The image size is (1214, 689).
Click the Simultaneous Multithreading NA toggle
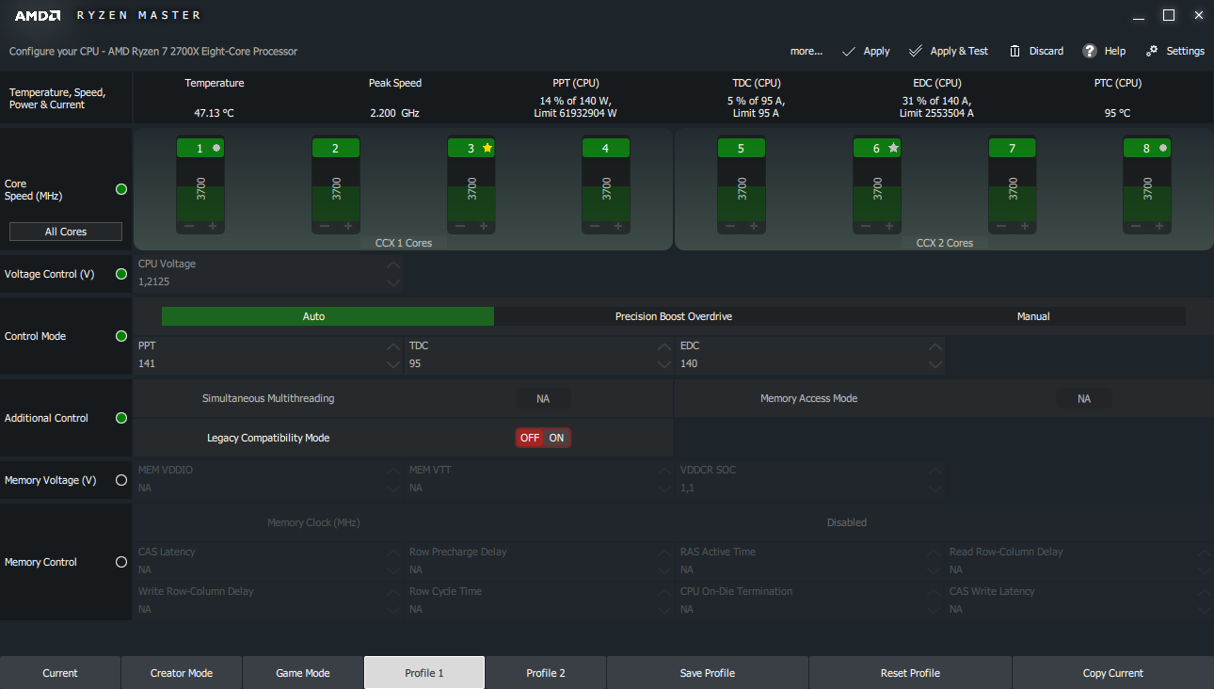[x=543, y=399]
